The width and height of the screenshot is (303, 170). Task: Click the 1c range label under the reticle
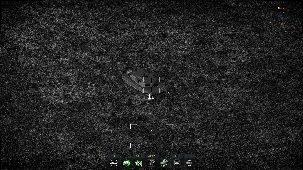[151, 97]
